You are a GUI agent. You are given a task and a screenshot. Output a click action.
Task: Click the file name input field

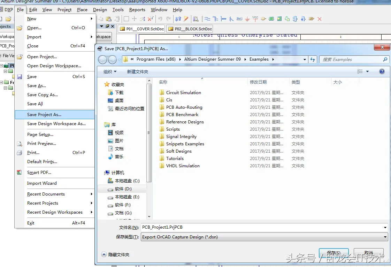click(x=262, y=227)
